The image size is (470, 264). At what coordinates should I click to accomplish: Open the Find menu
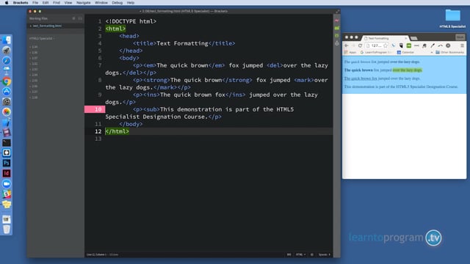[57, 3]
